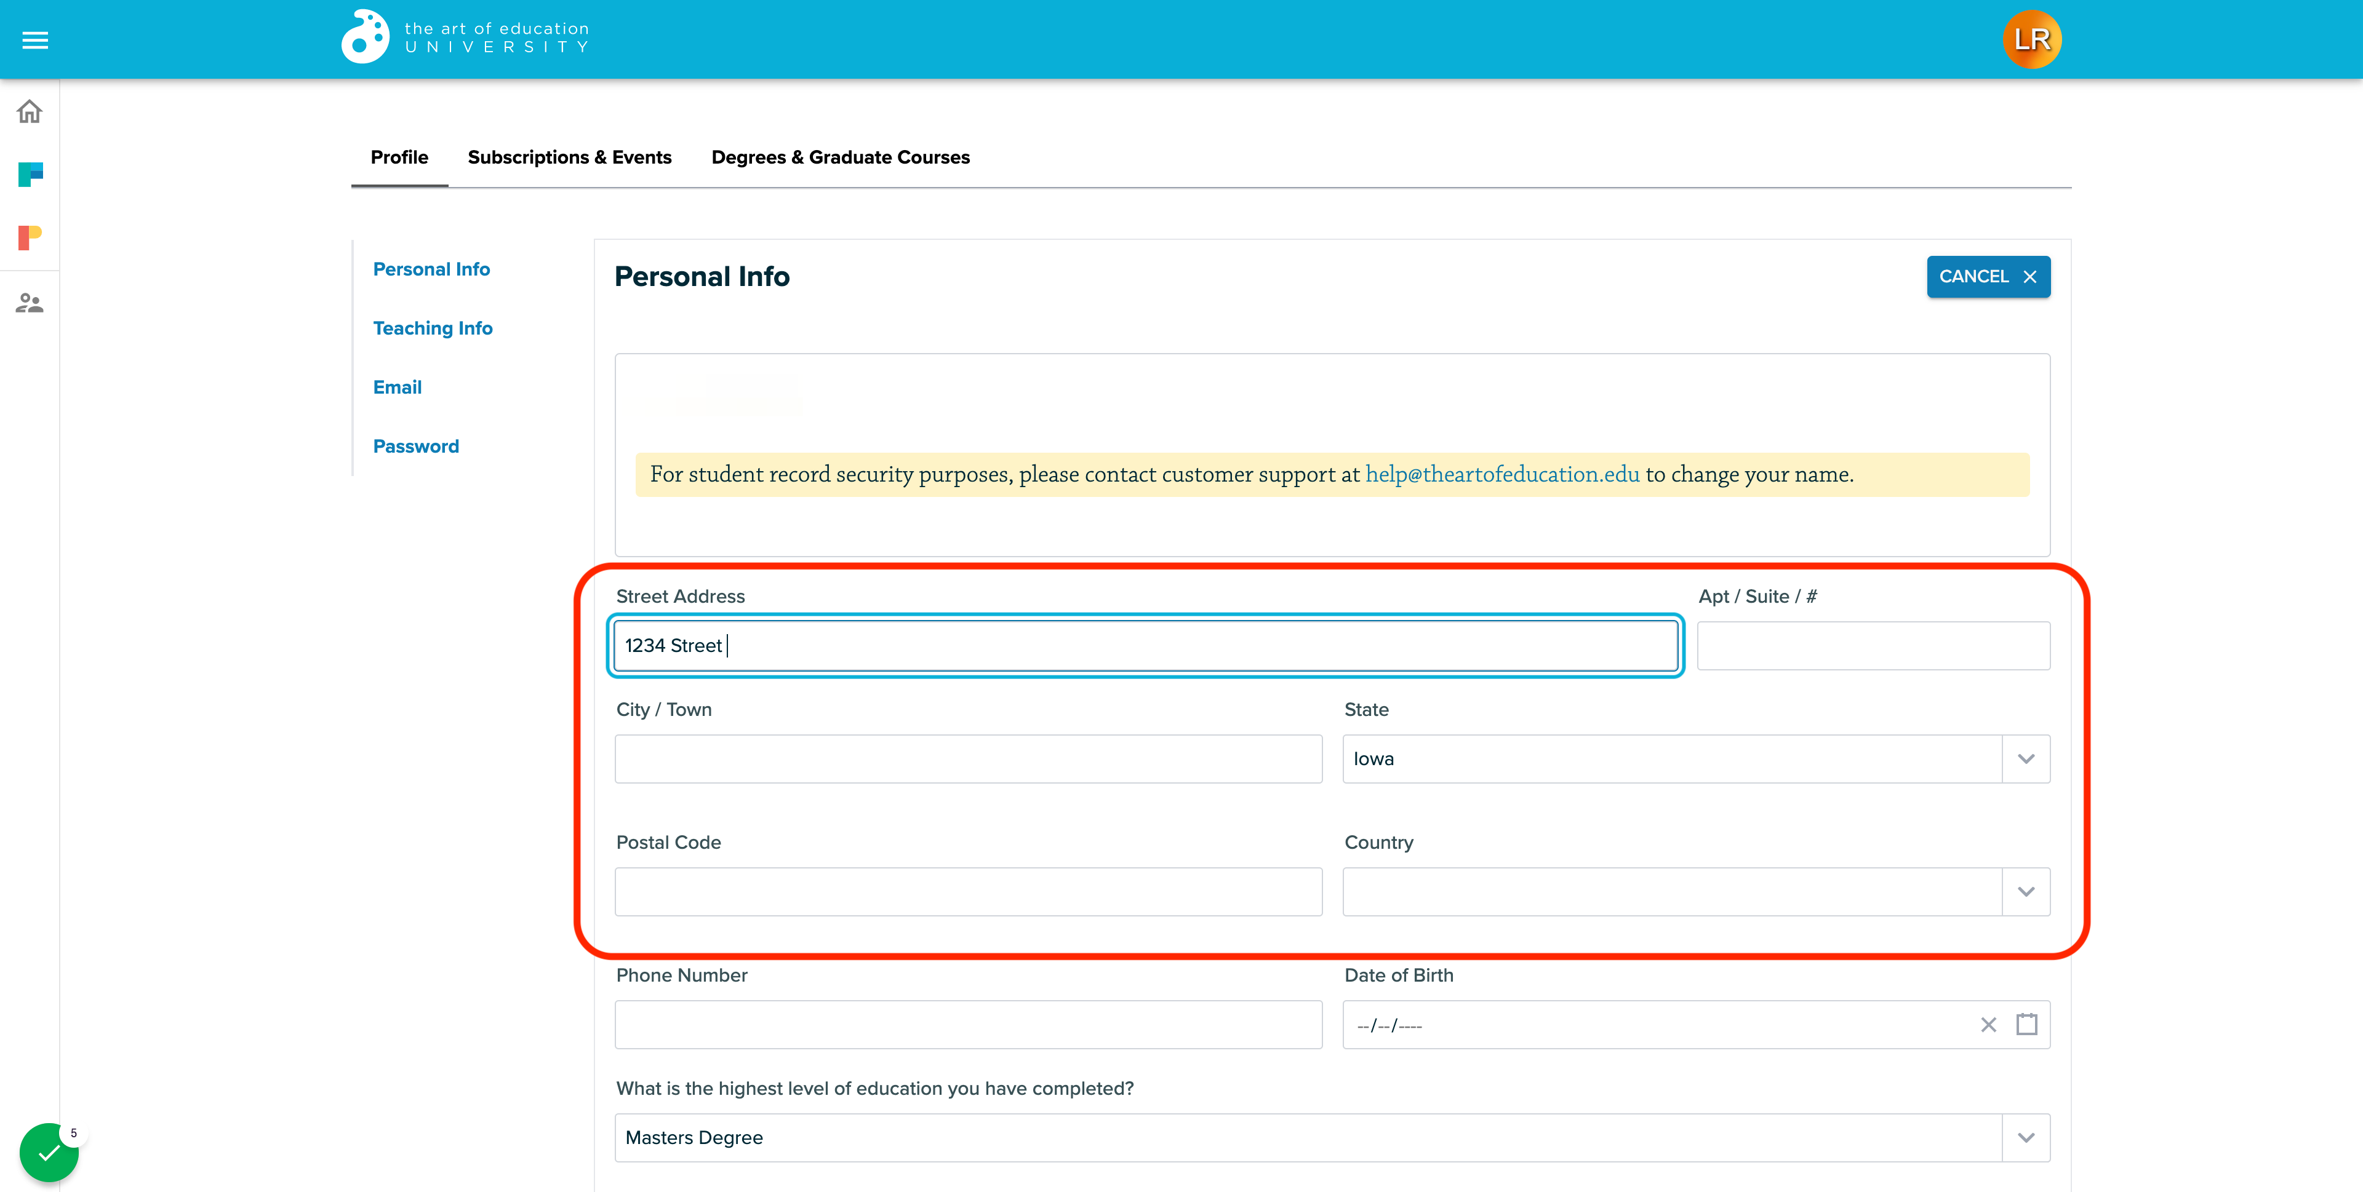
Task: Open Degrees & Graduate Courses tab
Action: [840, 157]
